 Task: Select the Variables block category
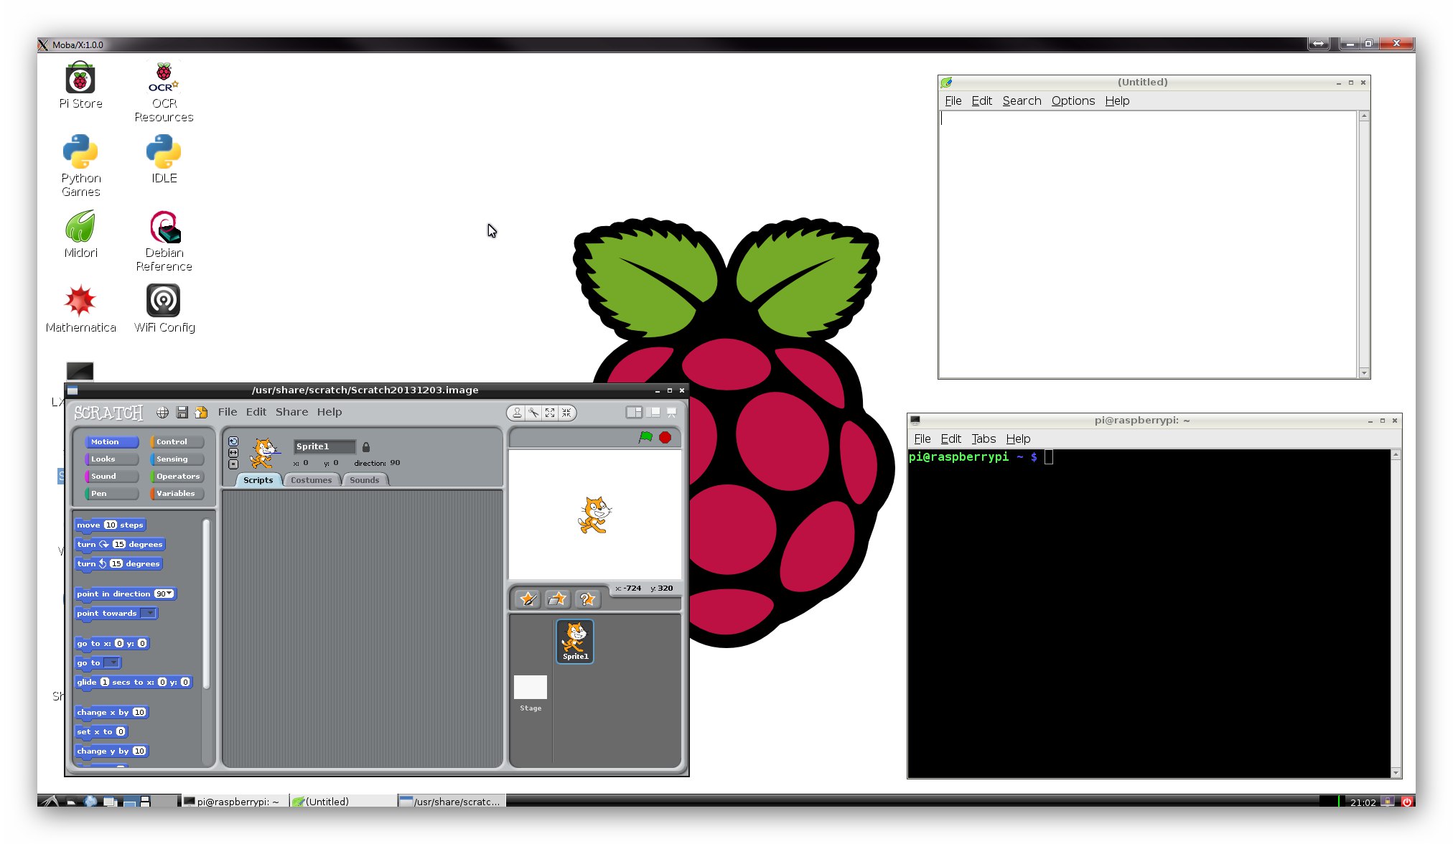177,494
